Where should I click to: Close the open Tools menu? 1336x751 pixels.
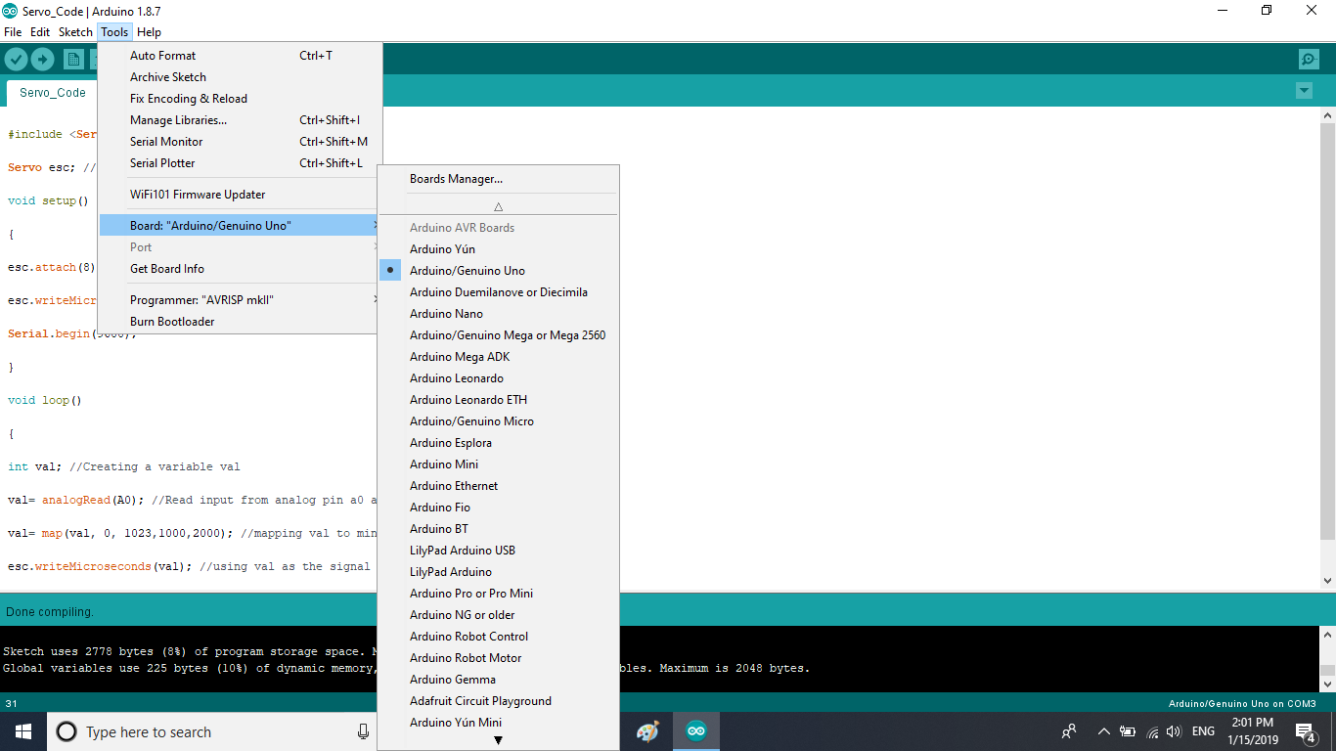pos(114,32)
